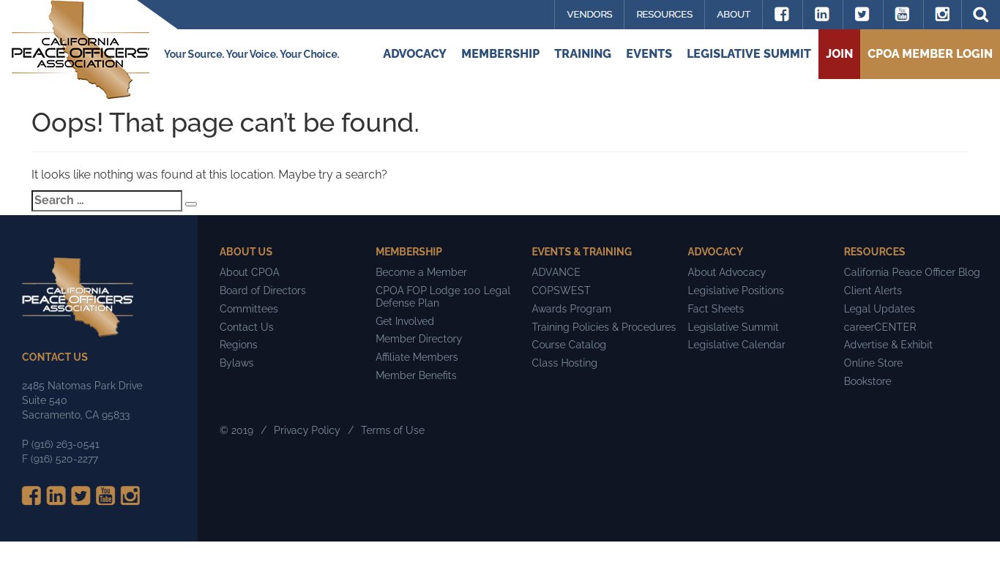Open the careerCENTER link
The width and height of the screenshot is (1000, 562).
(x=880, y=327)
